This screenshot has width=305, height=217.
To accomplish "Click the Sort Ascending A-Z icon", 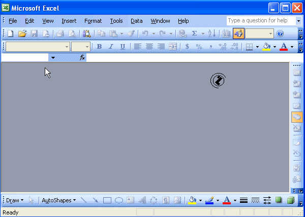I will coord(212,34).
